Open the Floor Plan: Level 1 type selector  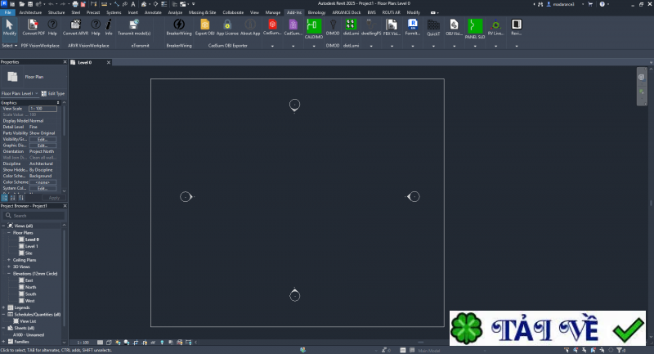pos(20,93)
